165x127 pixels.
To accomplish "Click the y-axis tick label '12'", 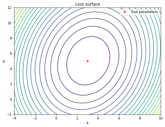I will tap(10, 8).
